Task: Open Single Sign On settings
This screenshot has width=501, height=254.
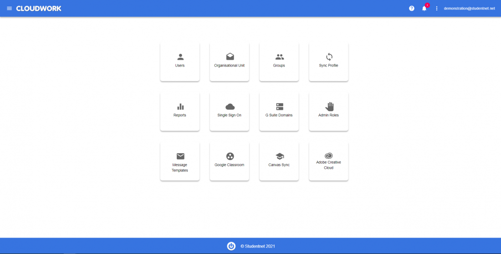Action: pos(230,111)
